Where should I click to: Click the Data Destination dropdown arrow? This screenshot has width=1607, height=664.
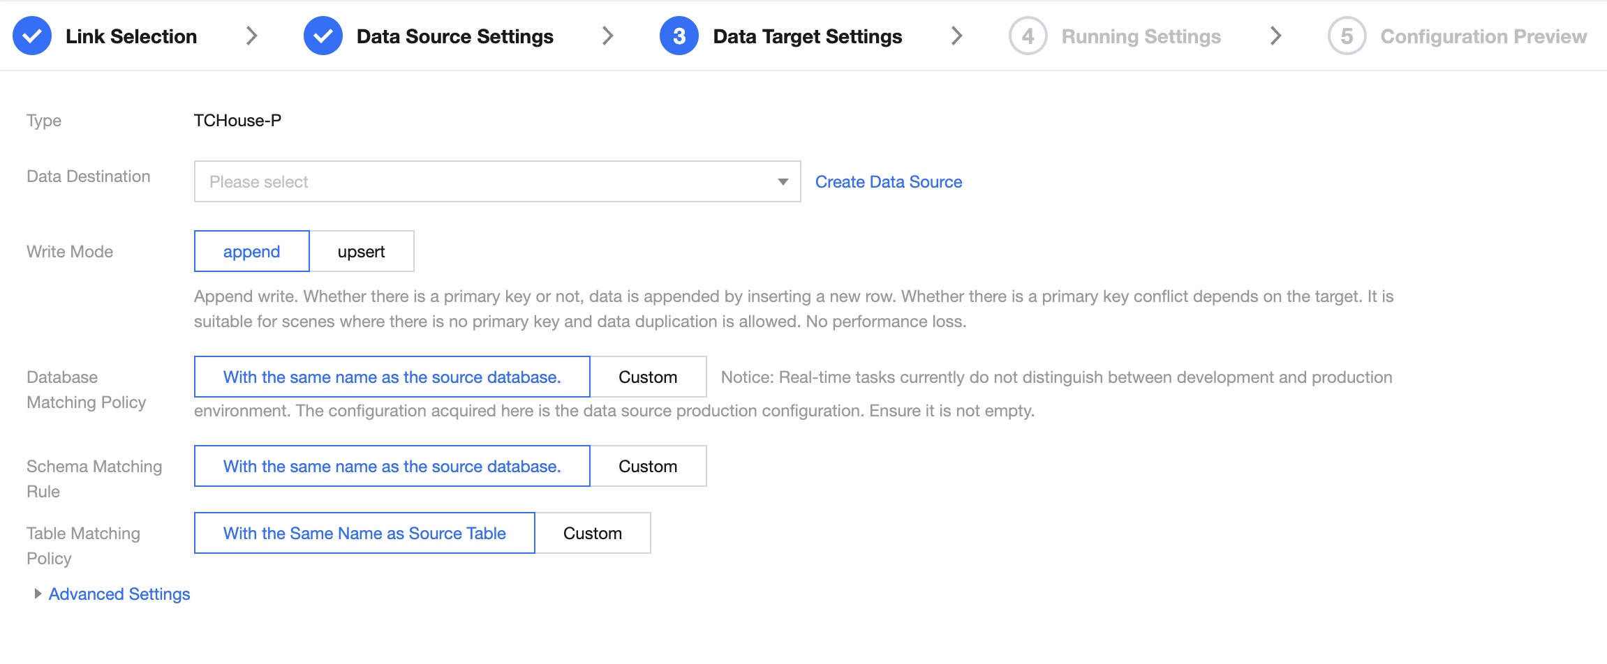[783, 182]
